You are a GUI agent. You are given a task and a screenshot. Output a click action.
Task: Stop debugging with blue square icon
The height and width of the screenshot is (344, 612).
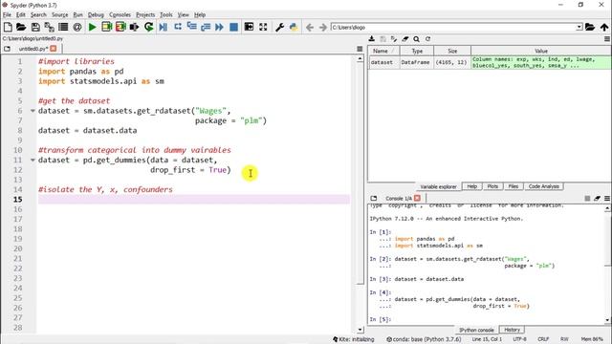233,27
